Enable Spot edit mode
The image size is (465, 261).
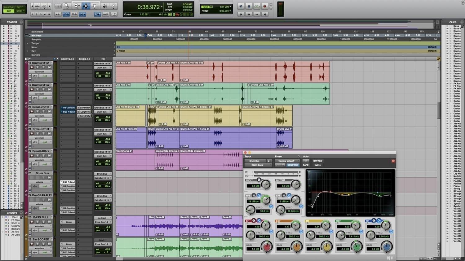coord(20,7)
